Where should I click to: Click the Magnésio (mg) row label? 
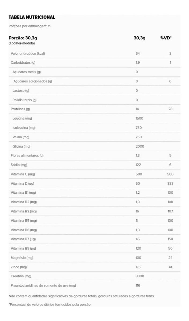click(x=22, y=258)
